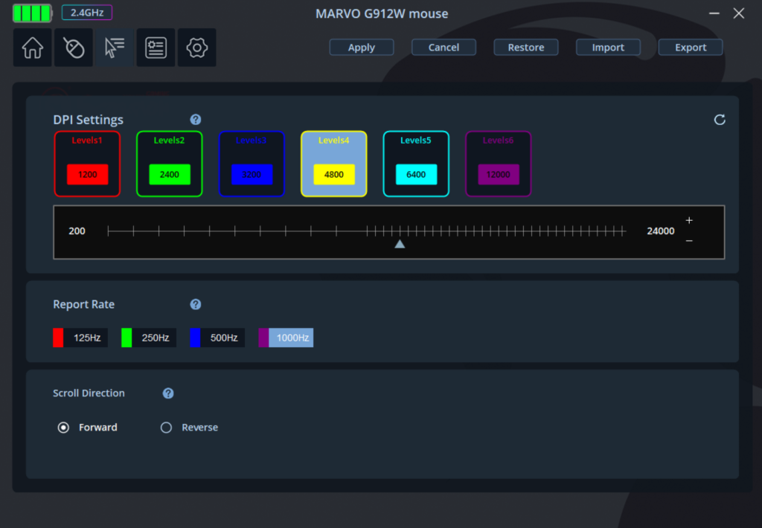Open the gear settings icon

[x=196, y=48]
